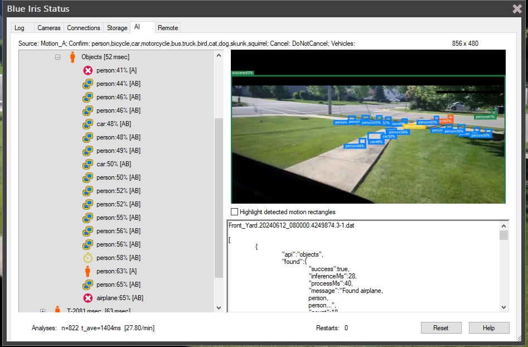This screenshot has width=528, height=347.
Task: Select the person:58% [AB] row
Action: point(119,258)
